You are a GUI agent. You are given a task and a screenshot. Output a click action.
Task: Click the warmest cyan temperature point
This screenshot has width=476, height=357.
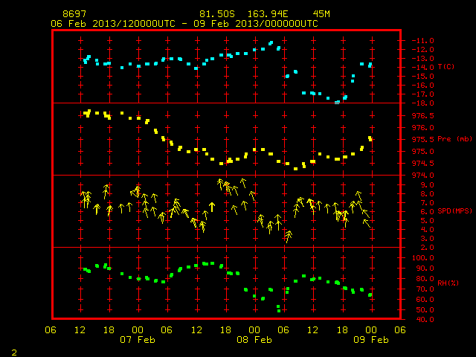(x=271, y=43)
